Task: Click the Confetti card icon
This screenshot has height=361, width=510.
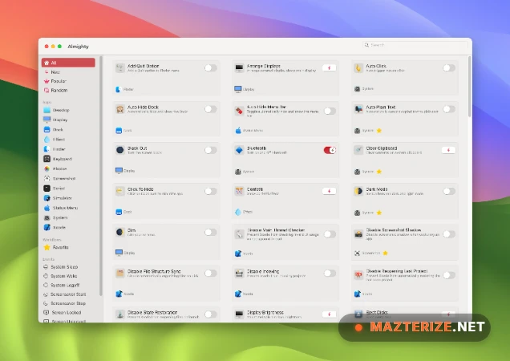Action: (239, 191)
